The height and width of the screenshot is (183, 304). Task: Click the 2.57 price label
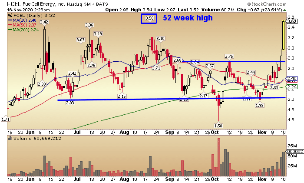click(210, 66)
